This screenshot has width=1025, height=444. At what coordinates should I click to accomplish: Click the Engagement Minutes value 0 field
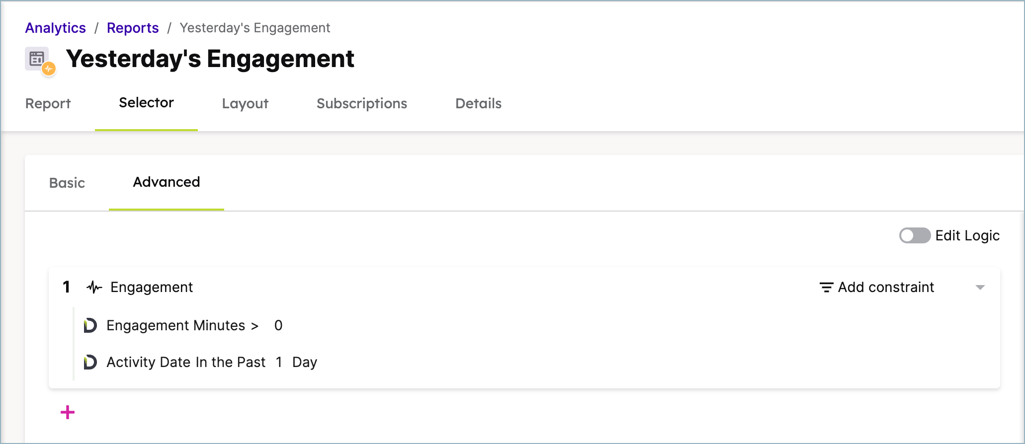[278, 325]
